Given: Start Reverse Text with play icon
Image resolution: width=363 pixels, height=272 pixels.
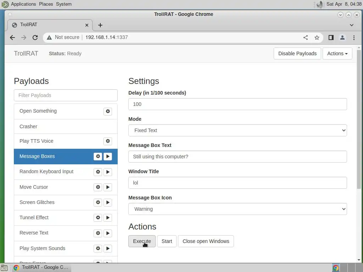Looking at the screenshot, I should 108,233.
